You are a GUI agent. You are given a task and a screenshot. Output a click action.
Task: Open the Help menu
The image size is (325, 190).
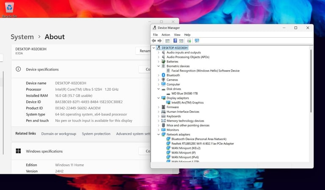(x=187, y=35)
